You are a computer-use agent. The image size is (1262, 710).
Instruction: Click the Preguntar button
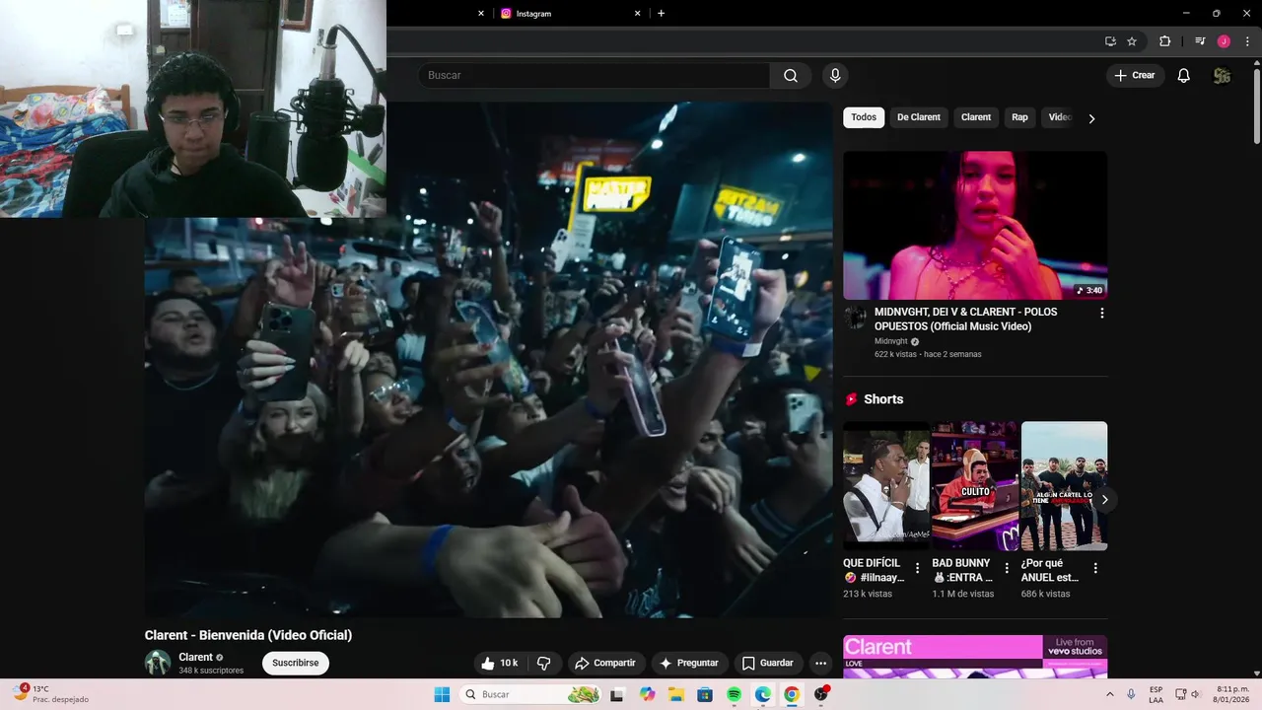[x=689, y=664]
